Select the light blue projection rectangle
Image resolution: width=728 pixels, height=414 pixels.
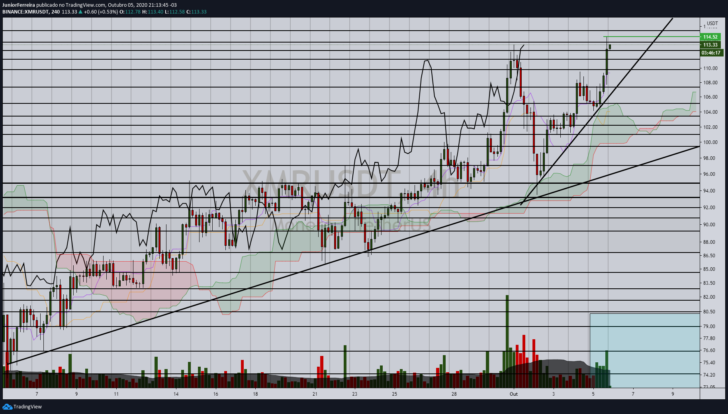click(x=644, y=350)
